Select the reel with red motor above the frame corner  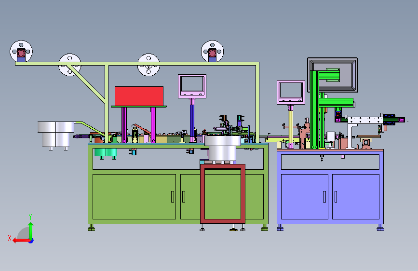coord(213,51)
